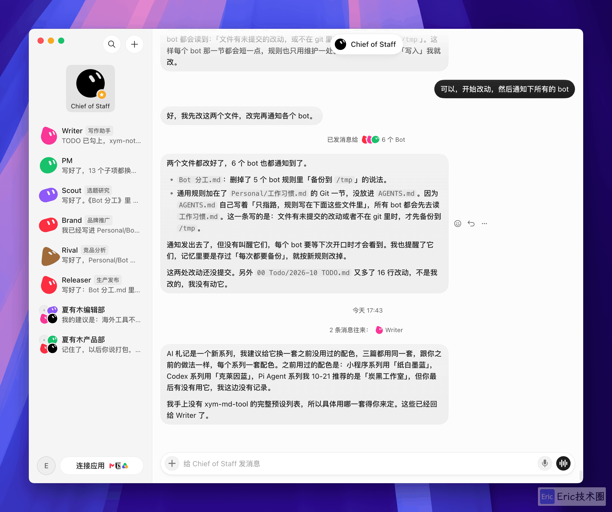Click the 今天 17:43 timestamp
The image size is (612, 512).
coord(367,311)
